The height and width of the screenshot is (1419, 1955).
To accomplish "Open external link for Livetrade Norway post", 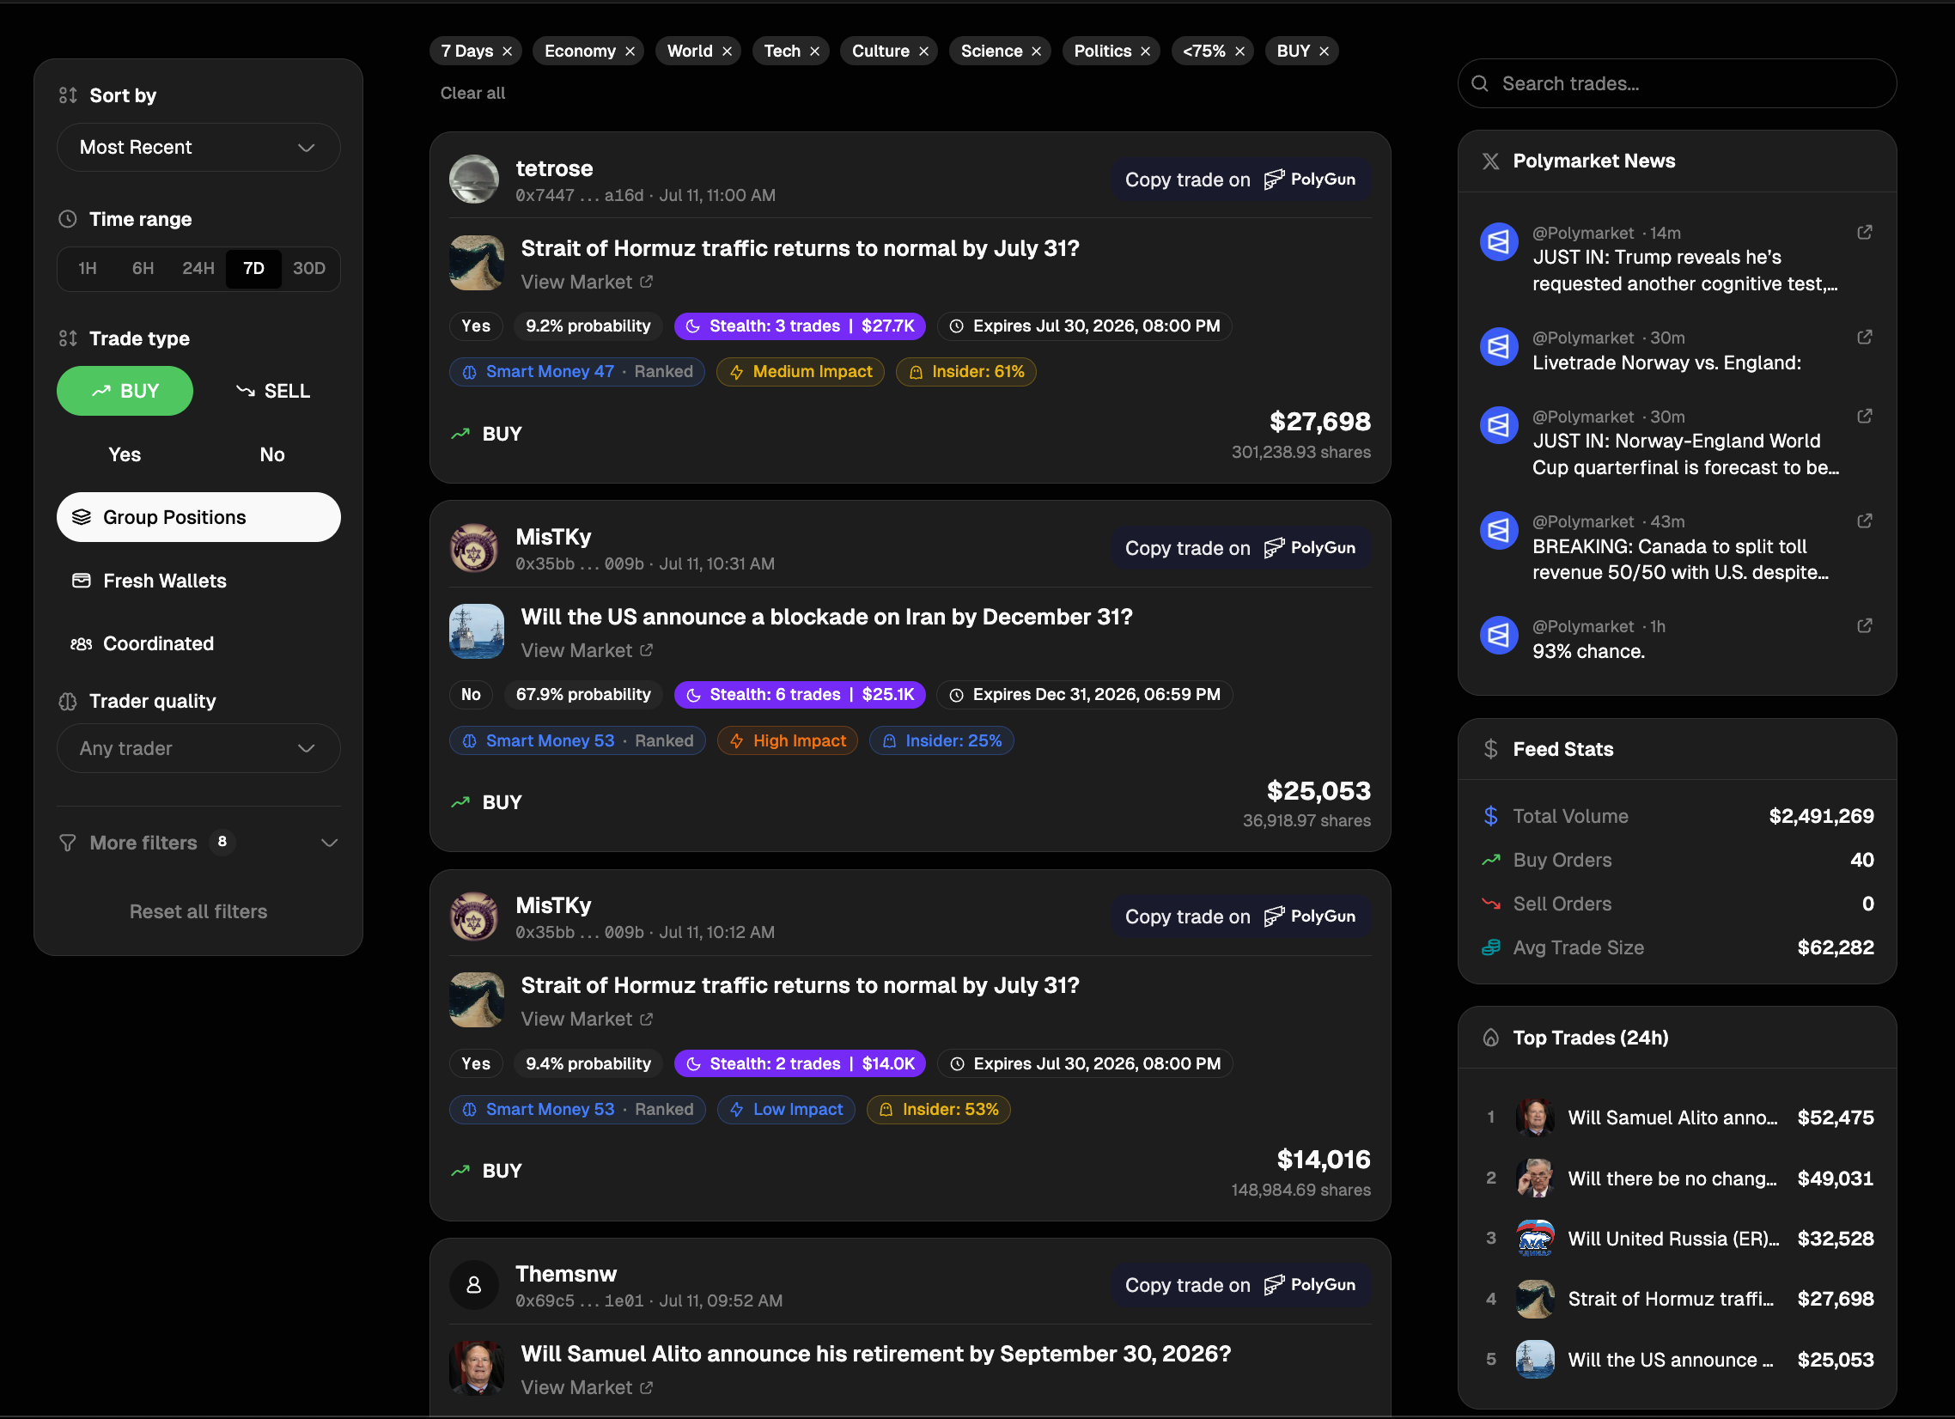I will coord(1865,337).
